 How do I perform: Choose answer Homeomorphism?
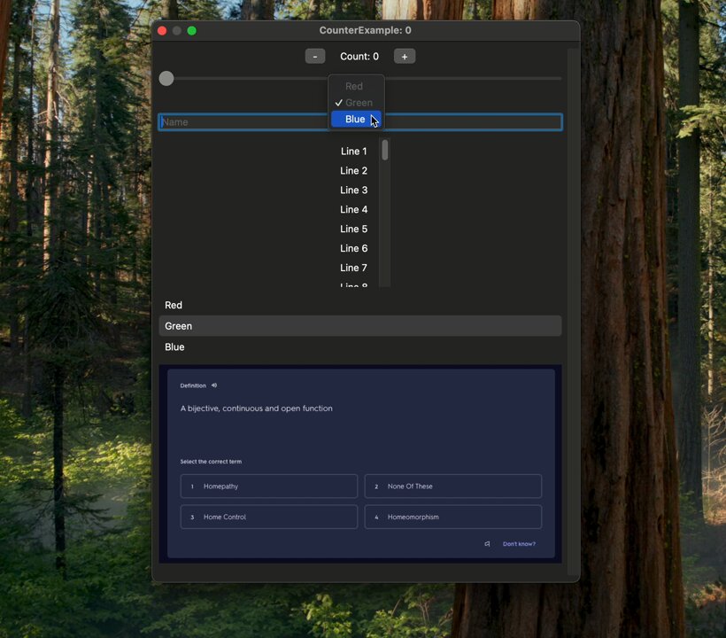[x=452, y=517]
